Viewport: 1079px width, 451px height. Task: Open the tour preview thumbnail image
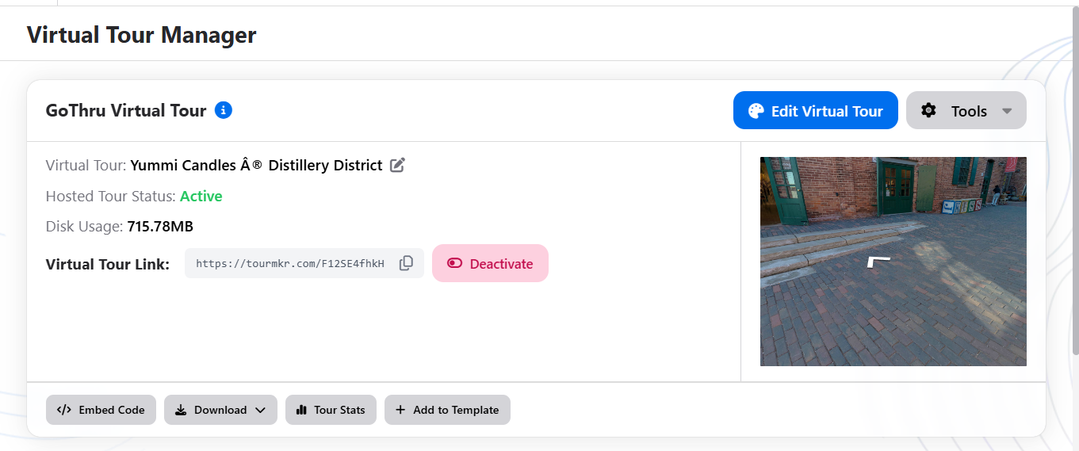point(893,262)
